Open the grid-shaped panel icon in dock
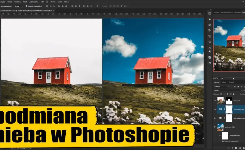Viewport: 245px width, 150px height. point(210,13)
